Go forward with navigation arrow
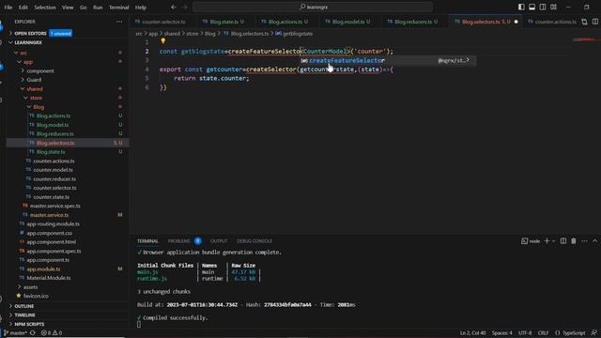Screen dimensions: 601x338 pos(185,7)
